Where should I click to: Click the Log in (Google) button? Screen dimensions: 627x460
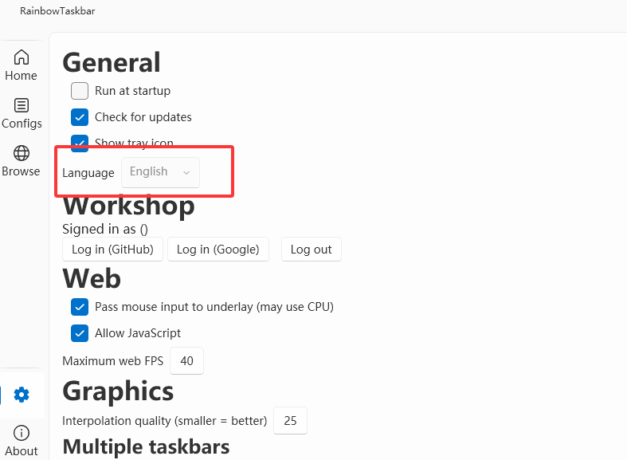[218, 250]
